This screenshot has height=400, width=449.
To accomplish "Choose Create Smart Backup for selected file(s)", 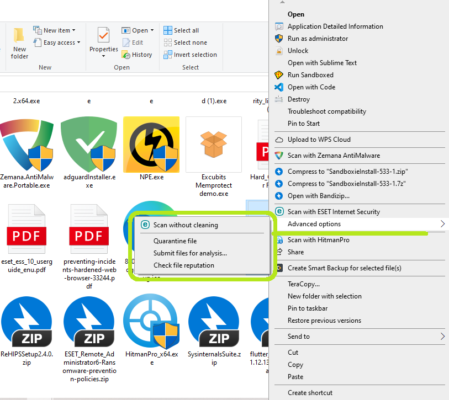I will click(x=359, y=268).
